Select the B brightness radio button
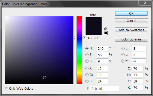Viewport: 153px width, 96px height. click(x=87, y=61)
